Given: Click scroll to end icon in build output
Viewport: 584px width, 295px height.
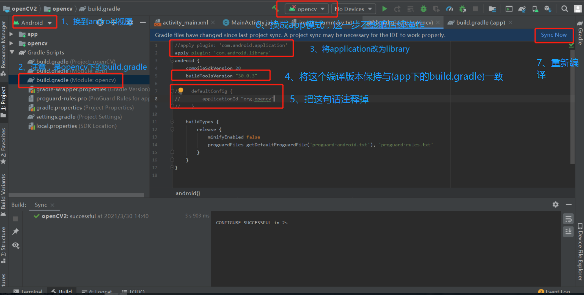Looking at the screenshot, I should pyautogui.click(x=568, y=232).
